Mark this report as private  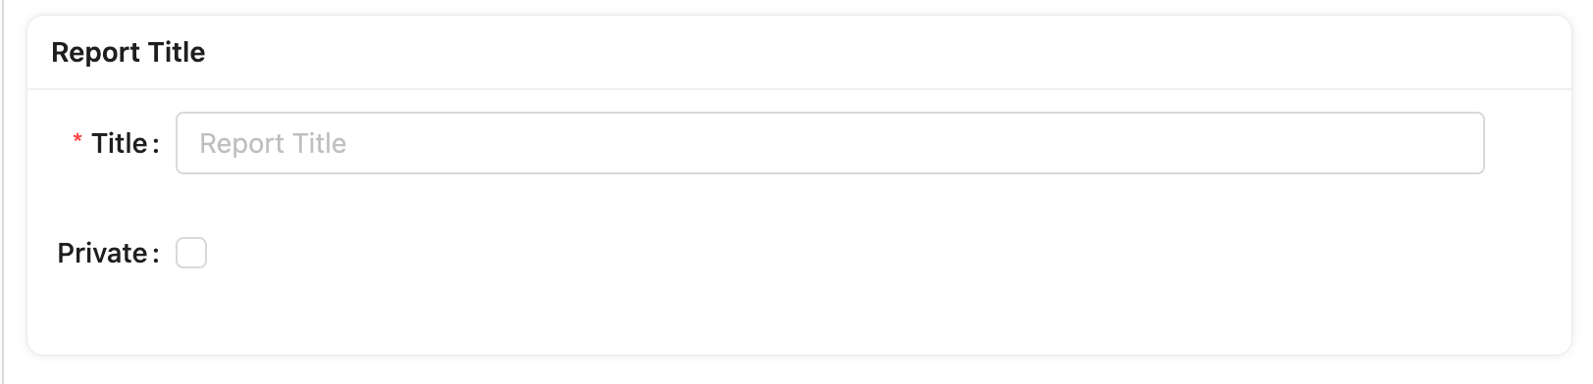[191, 253]
